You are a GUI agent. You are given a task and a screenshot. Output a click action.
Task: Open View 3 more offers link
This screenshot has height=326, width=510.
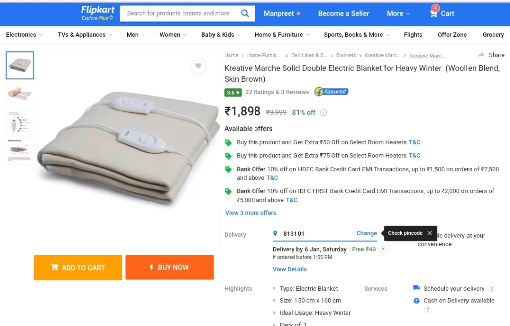(251, 213)
